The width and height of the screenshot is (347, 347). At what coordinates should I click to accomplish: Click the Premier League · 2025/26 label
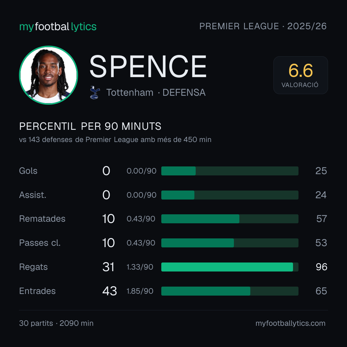(x=263, y=26)
